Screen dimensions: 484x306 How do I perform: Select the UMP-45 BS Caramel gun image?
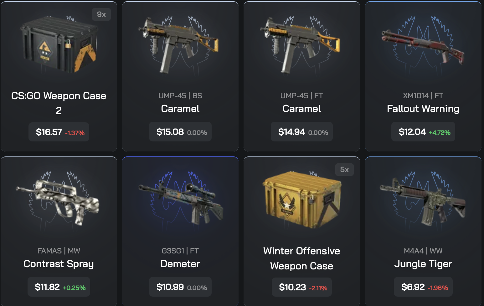coord(178,45)
